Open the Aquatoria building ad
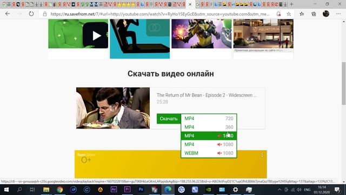Image resolution: width=346 pixels, height=195 pixels. pos(263,34)
